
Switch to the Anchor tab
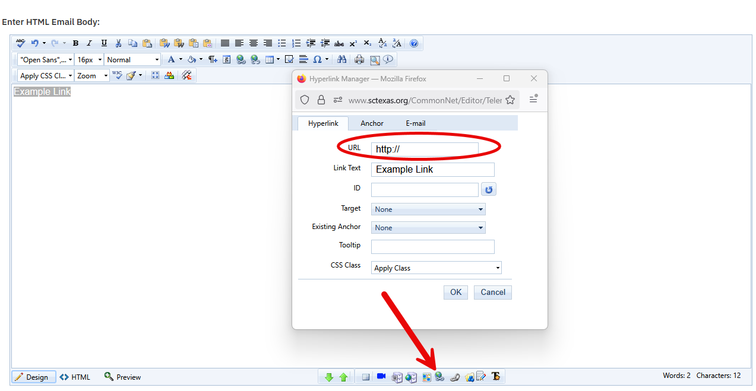tap(372, 123)
